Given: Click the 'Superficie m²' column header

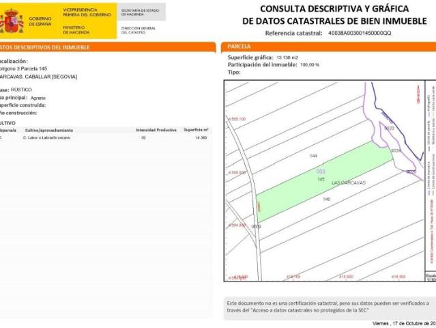Looking at the screenshot, I should point(196,130).
